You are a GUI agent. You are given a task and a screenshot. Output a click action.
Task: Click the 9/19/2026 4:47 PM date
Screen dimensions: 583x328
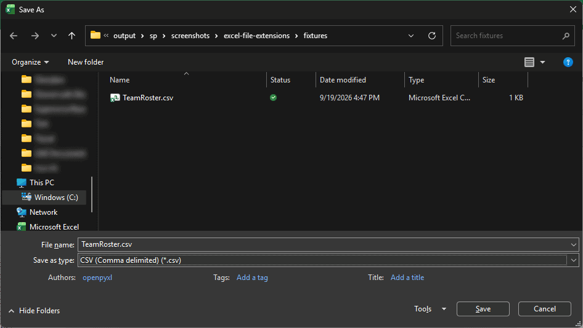click(x=349, y=98)
